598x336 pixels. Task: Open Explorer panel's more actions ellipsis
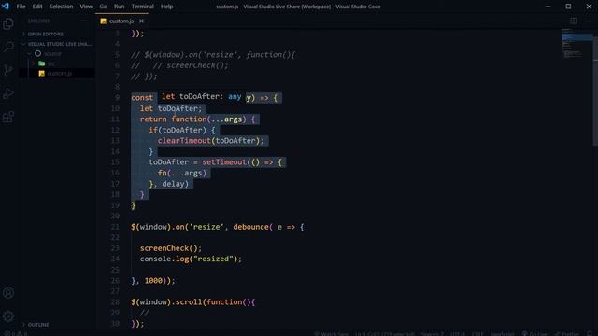pos(83,21)
